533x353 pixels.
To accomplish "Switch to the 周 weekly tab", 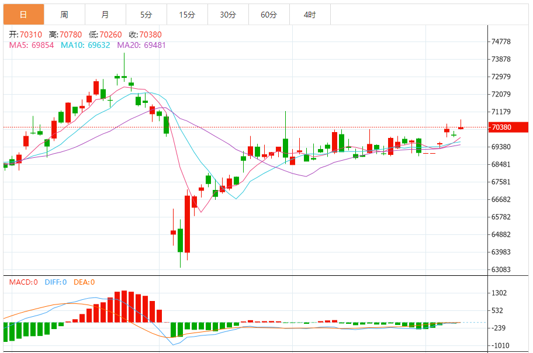I will [x=65, y=15].
